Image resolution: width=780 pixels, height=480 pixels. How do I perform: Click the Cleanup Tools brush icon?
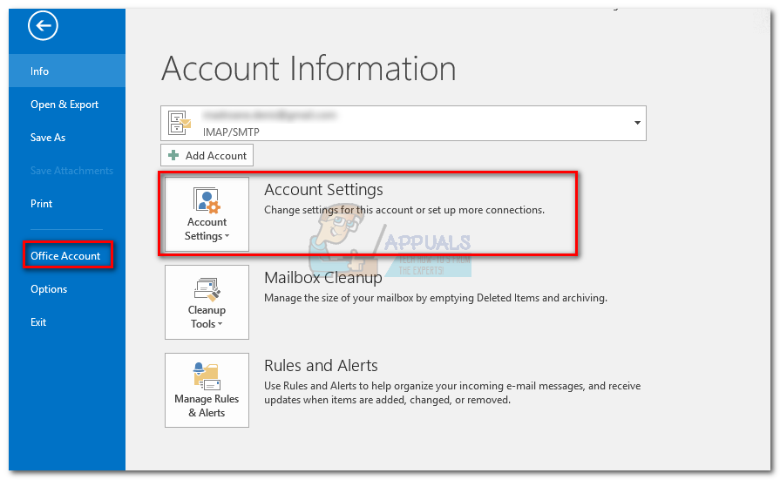(x=207, y=289)
